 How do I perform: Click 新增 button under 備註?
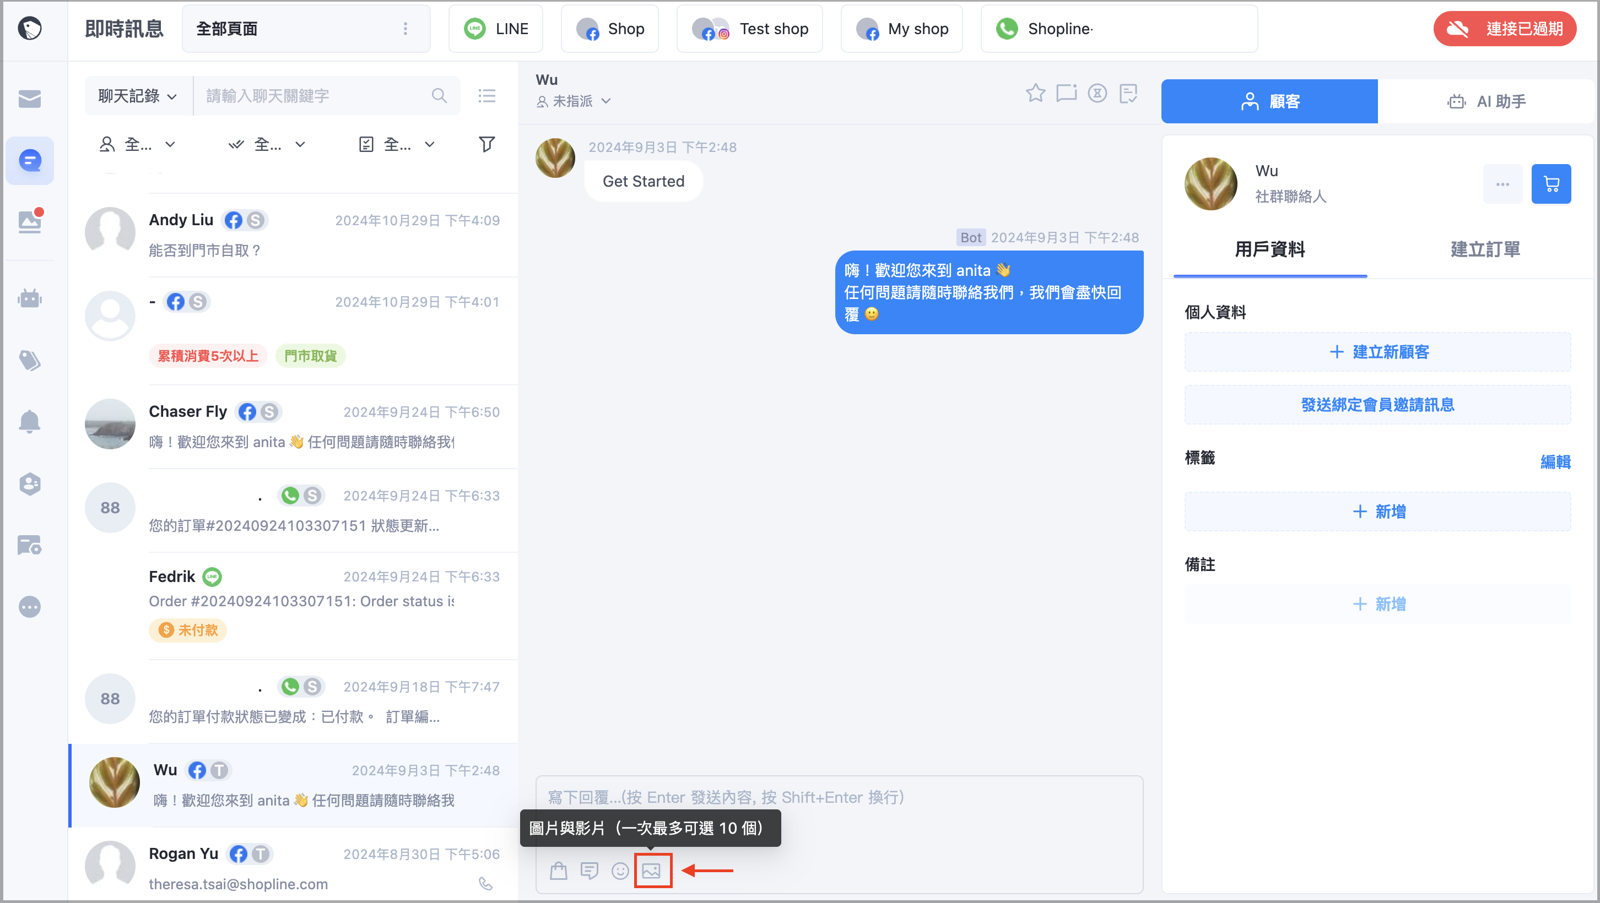[1377, 604]
